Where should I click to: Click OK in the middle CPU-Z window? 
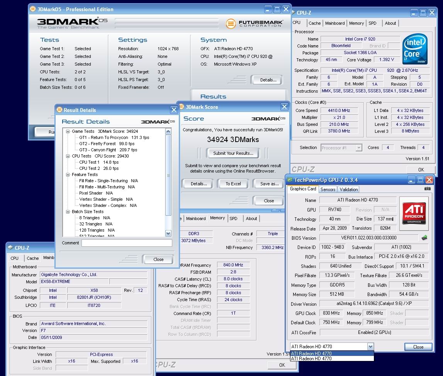pos(282,365)
